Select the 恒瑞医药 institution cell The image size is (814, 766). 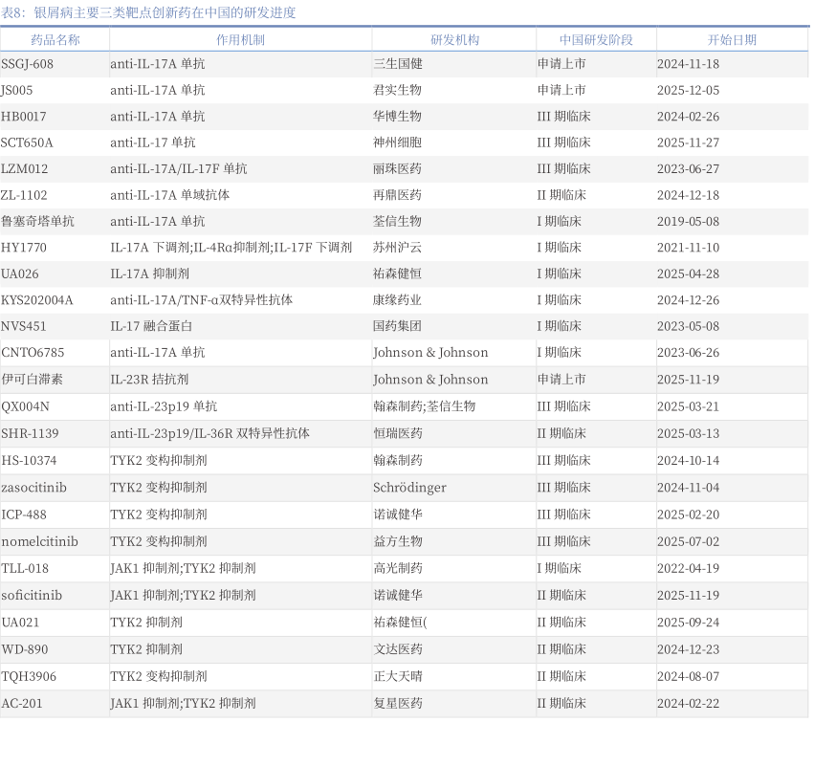coord(398,433)
